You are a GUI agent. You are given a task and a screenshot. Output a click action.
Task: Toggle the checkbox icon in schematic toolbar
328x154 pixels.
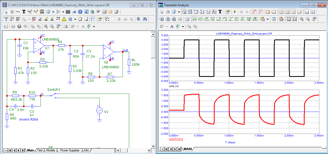(x=98, y=12)
